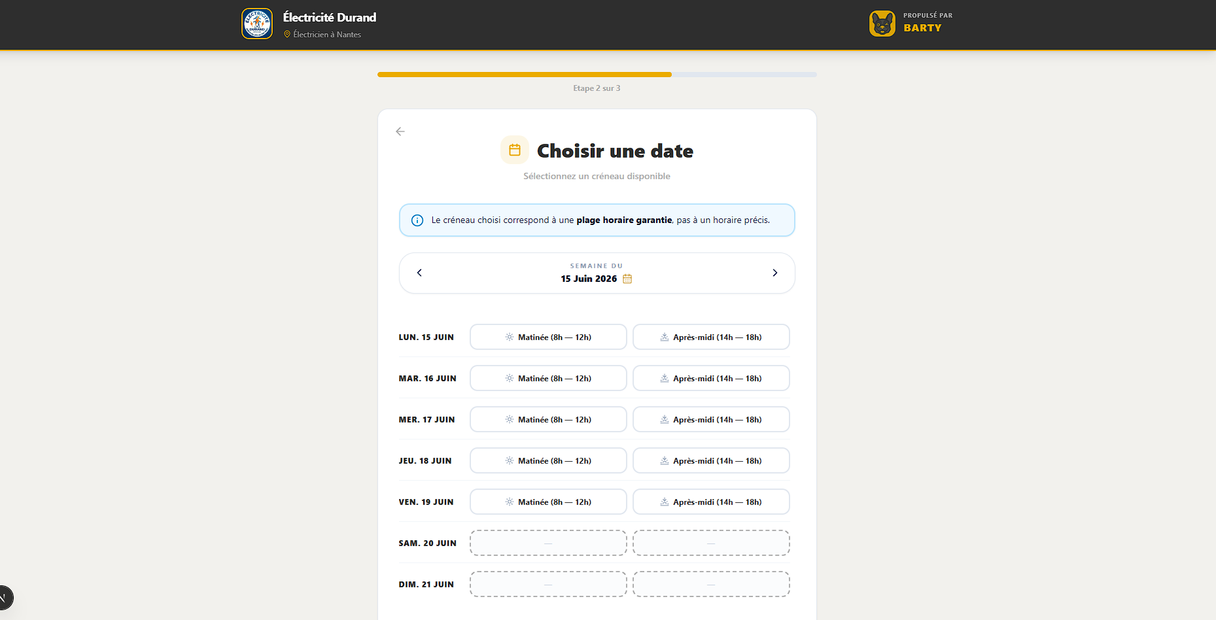
Task: Click the JEU. 18 JUIN day label
Action: click(425, 461)
